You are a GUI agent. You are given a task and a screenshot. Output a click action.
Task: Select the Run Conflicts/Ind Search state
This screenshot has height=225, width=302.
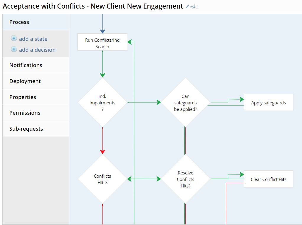coord(102,42)
